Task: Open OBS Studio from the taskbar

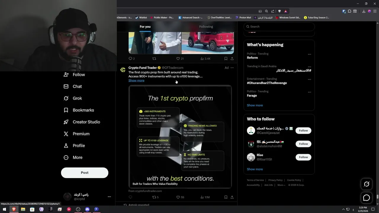Action: [x=78, y=209]
